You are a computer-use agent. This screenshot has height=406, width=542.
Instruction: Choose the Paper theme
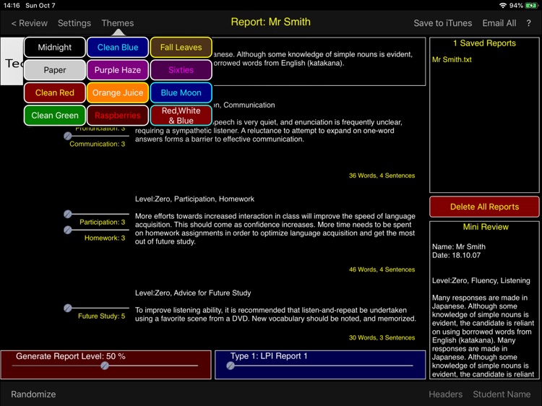click(x=55, y=70)
